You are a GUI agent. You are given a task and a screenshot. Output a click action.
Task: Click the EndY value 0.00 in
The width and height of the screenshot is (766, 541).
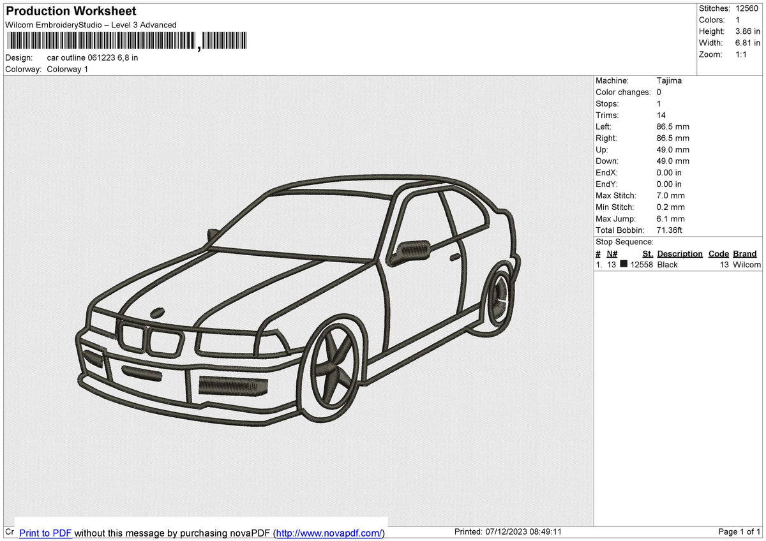click(x=669, y=184)
